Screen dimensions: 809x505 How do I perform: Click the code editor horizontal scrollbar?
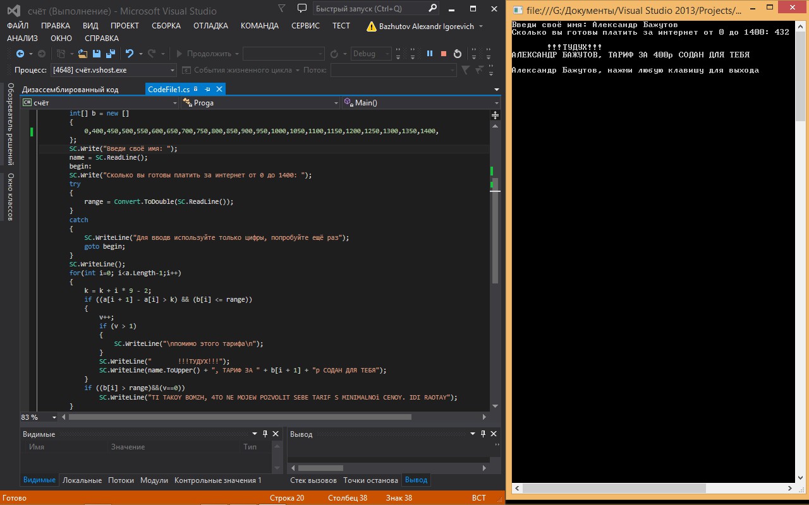pos(240,417)
